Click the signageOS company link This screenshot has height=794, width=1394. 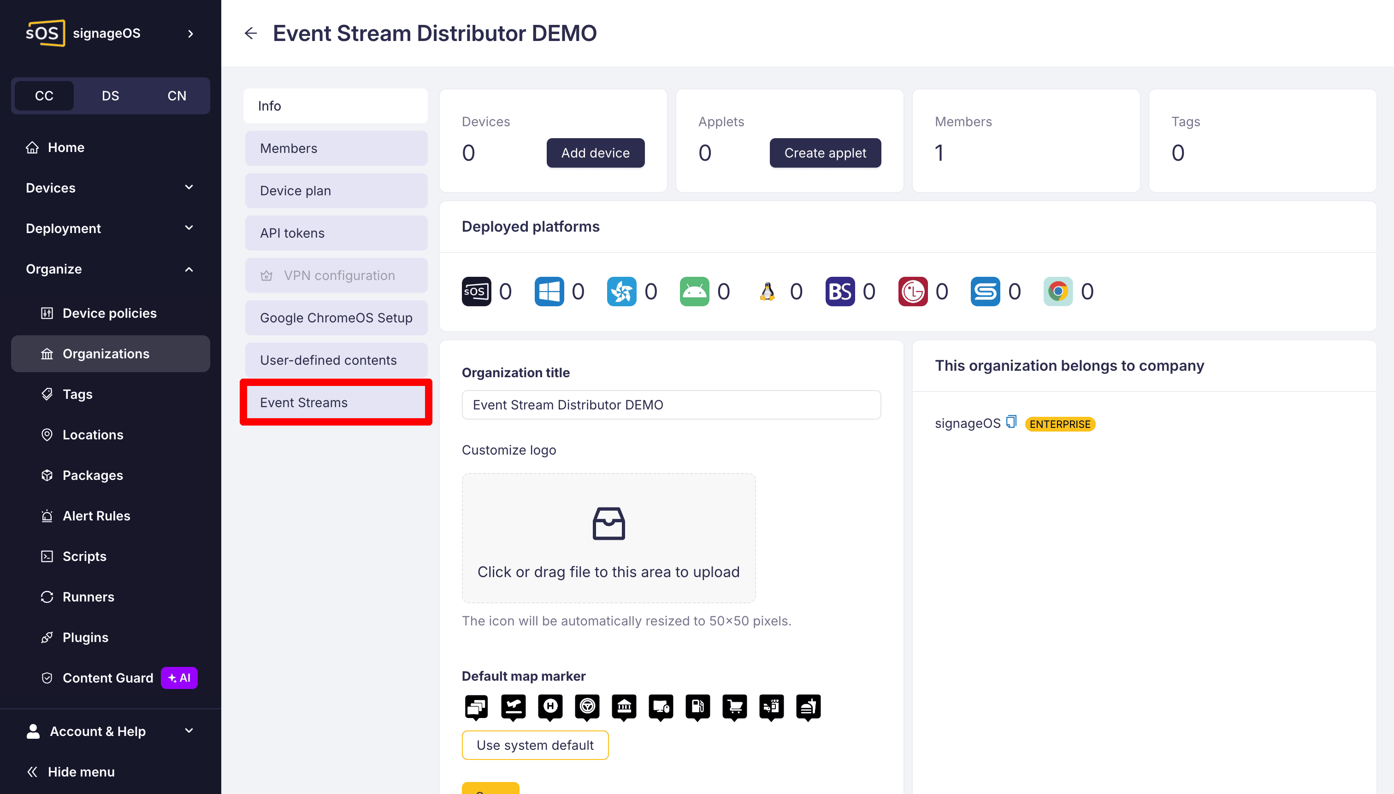(967, 423)
